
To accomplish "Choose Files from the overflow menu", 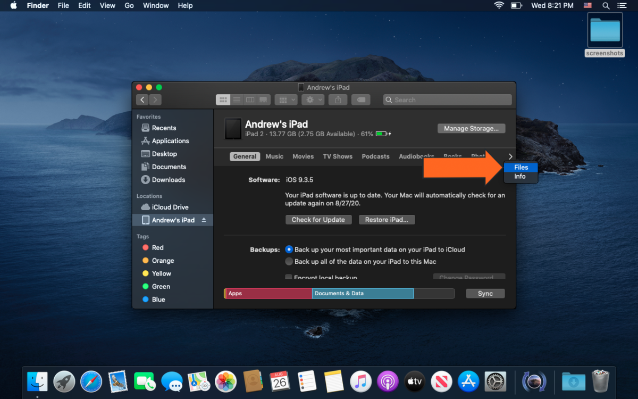I will pos(521,168).
